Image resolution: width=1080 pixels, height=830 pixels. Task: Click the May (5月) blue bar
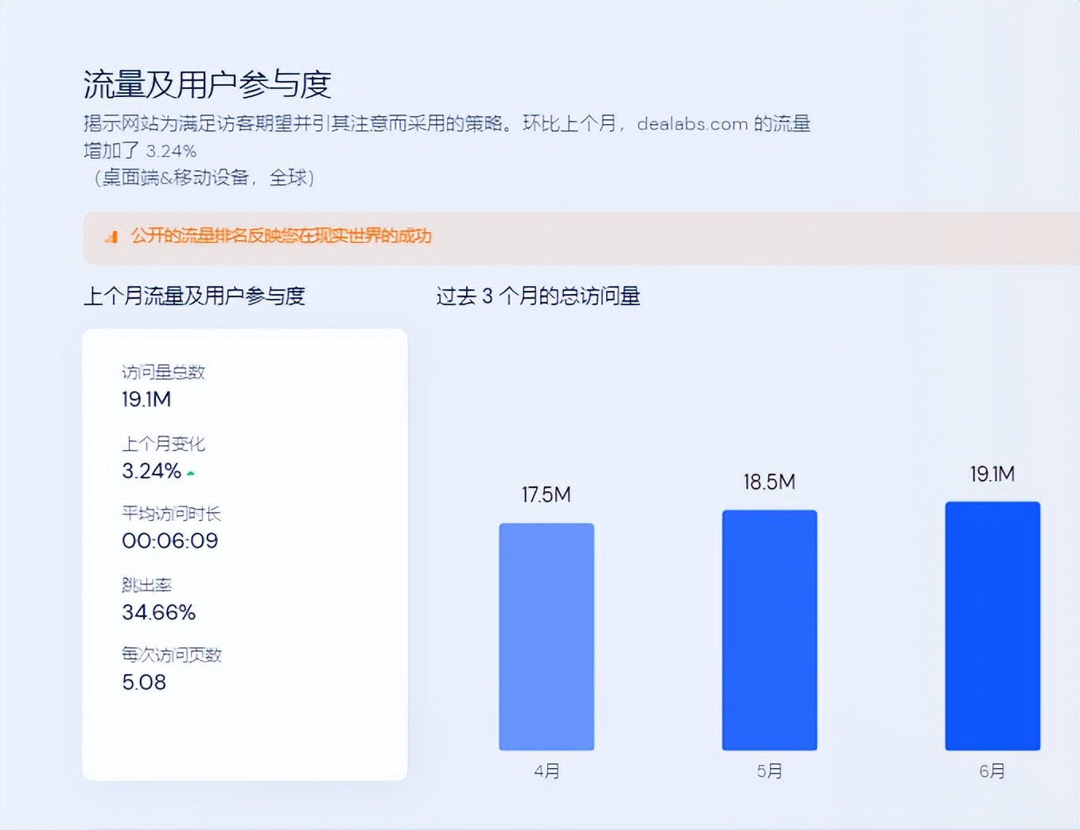coord(769,629)
